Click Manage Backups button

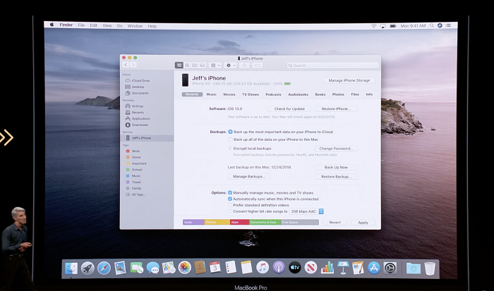point(249,176)
